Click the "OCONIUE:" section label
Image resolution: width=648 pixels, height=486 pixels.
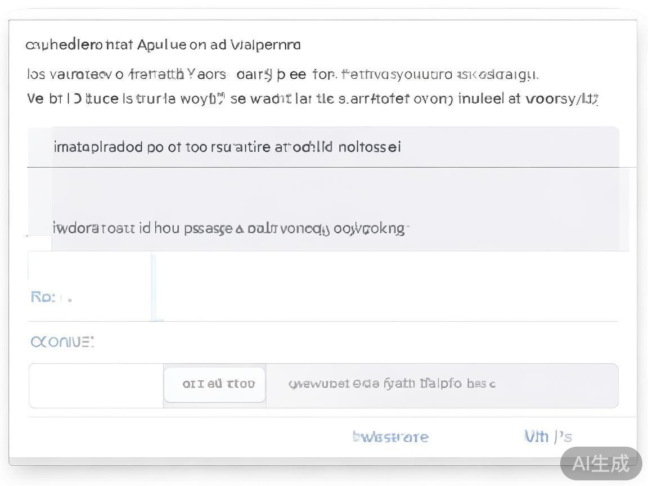click(62, 342)
